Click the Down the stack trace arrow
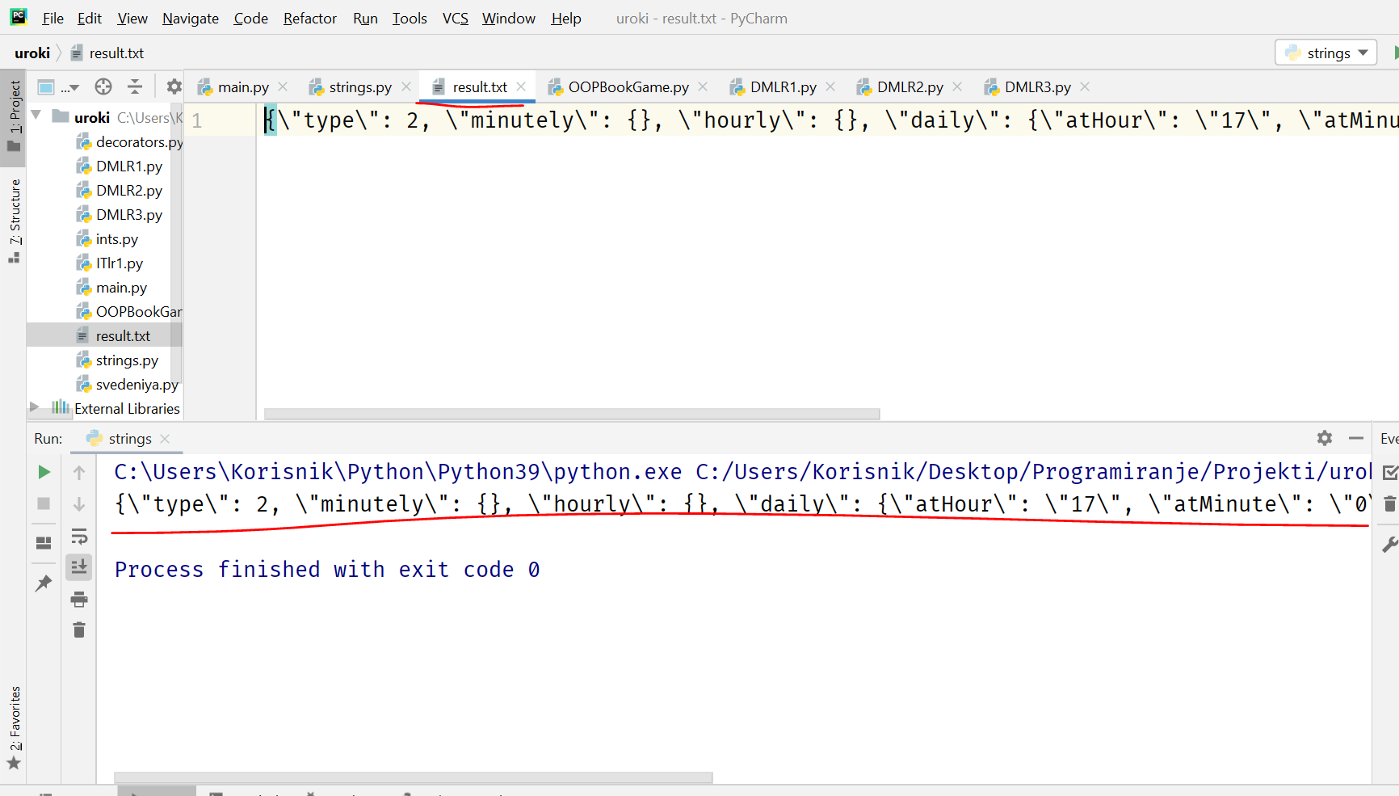This screenshot has width=1399, height=796. [x=79, y=504]
